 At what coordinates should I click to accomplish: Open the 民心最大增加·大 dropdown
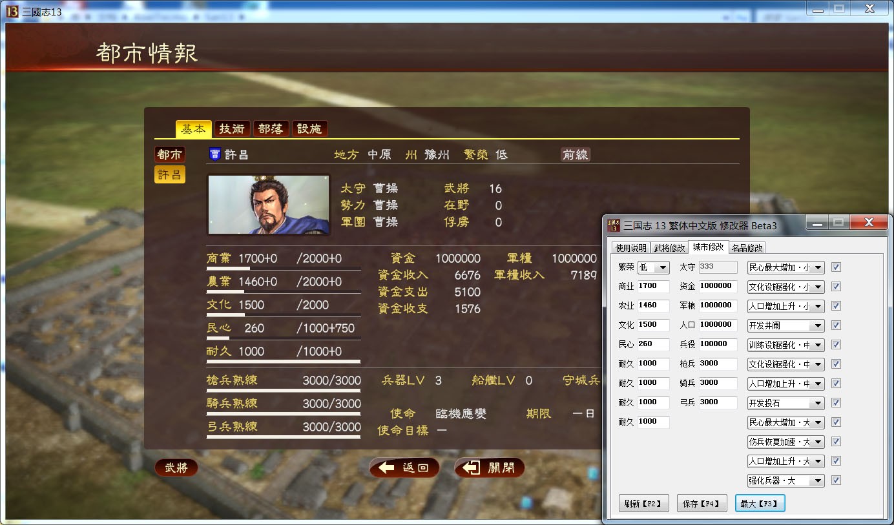click(786, 422)
